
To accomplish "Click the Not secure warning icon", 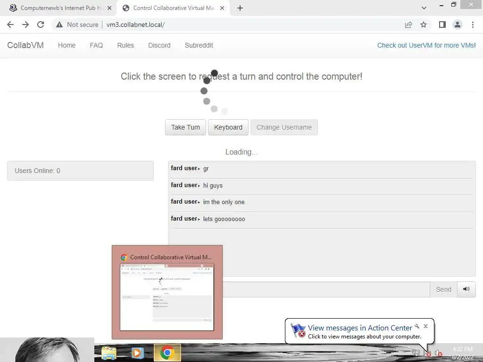I will click(59, 25).
